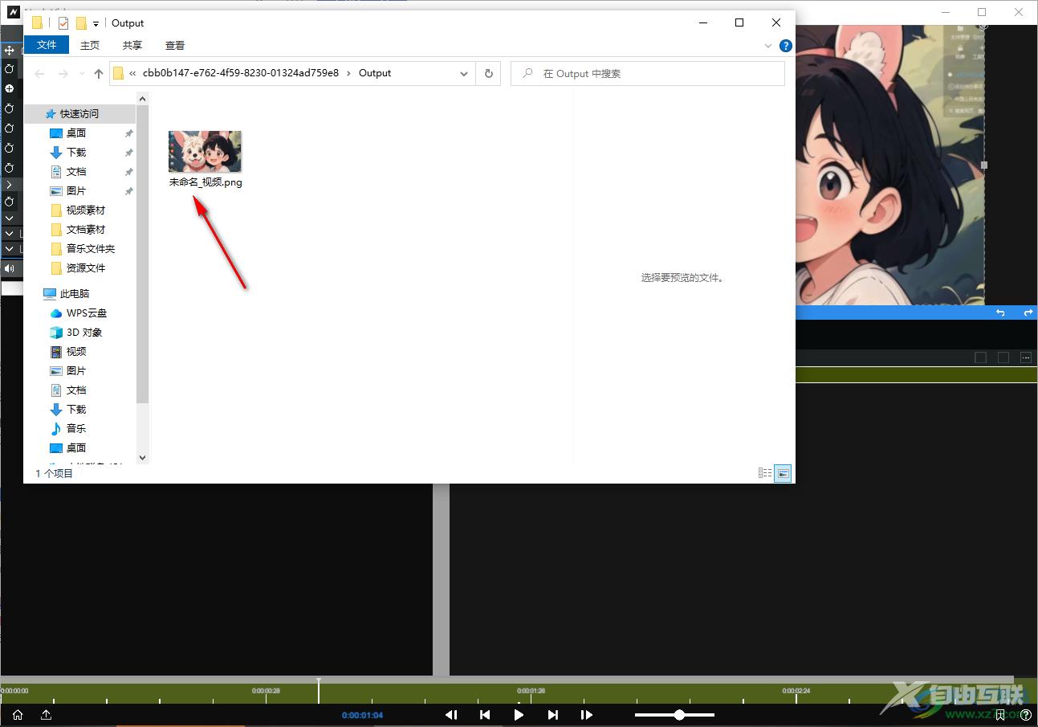Viewport: 1038px width, 727px height.
Task: Open 3D 对象 under This PC
Action: tap(84, 333)
